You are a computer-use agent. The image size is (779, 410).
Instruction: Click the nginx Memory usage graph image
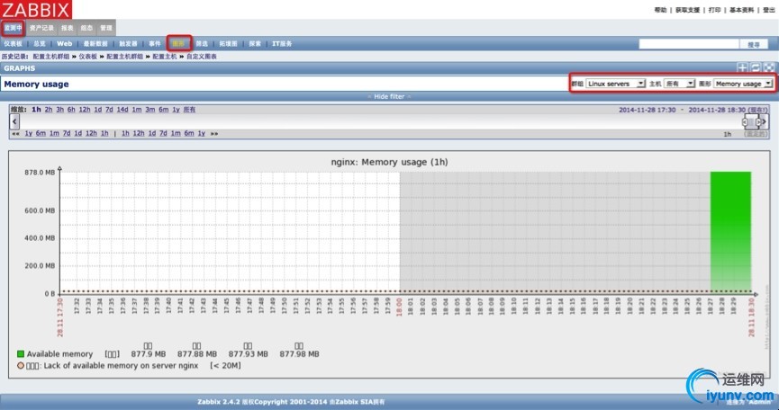[389, 265]
